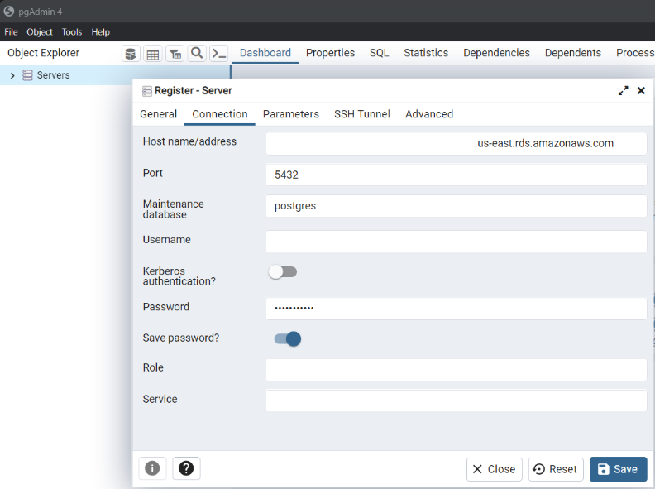Maximize the Register - Server dialog

click(x=623, y=91)
